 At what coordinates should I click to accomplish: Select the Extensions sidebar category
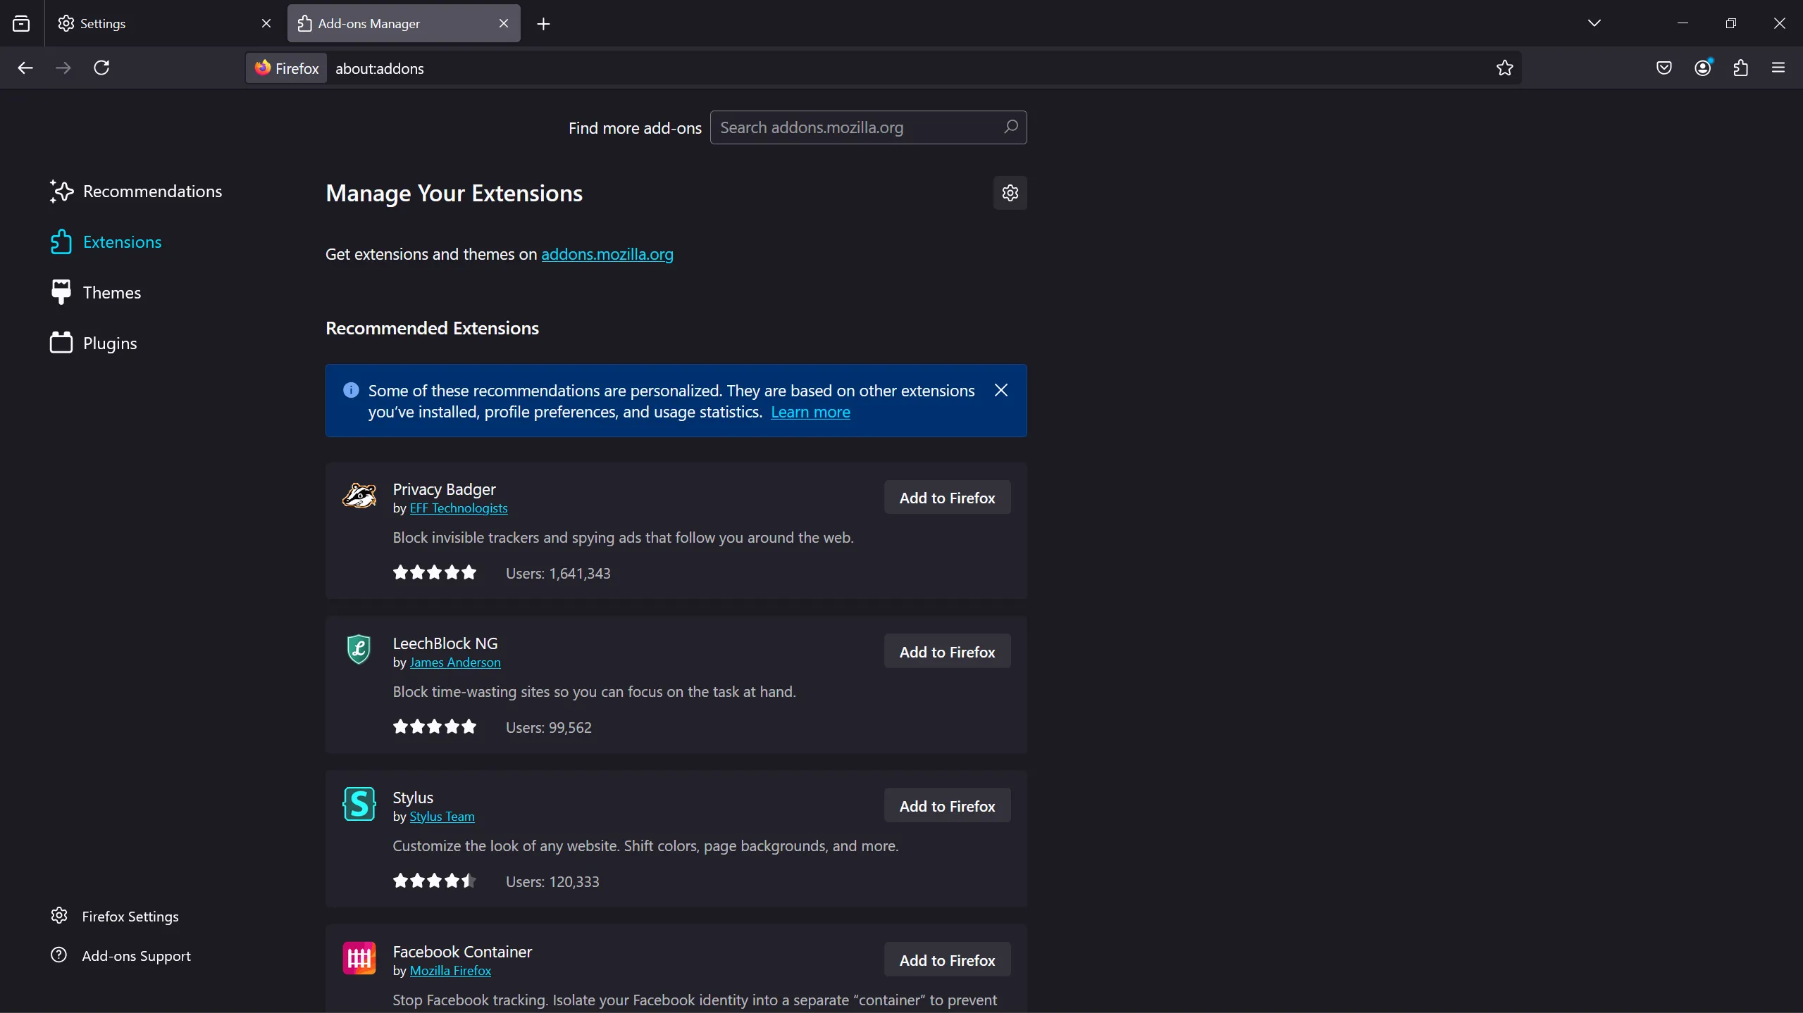(107, 242)
